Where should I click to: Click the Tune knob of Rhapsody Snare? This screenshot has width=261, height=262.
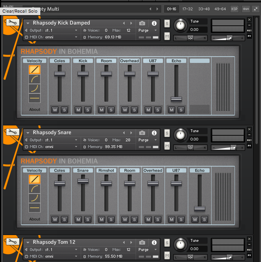coord(181,135)
